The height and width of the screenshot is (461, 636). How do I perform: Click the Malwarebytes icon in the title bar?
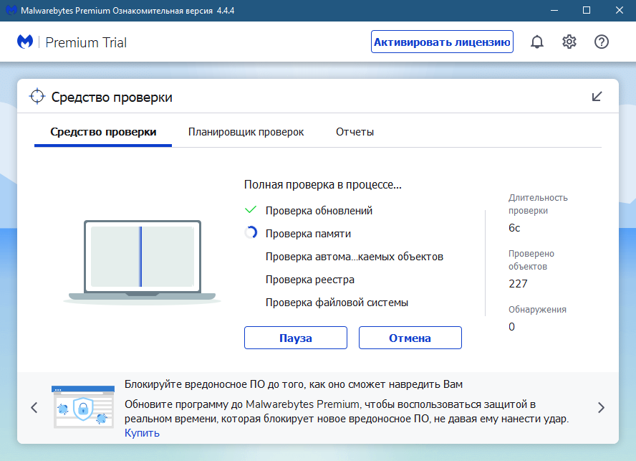click(x=11, y=10)
